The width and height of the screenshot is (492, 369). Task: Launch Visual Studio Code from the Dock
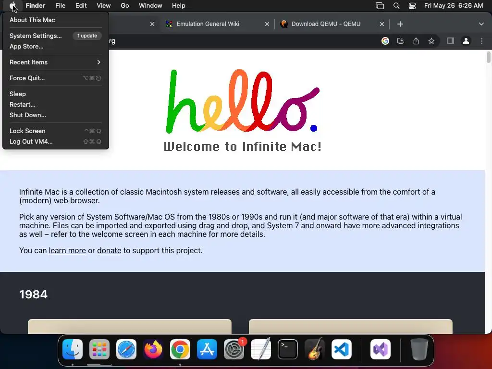[x=342, y=349]
